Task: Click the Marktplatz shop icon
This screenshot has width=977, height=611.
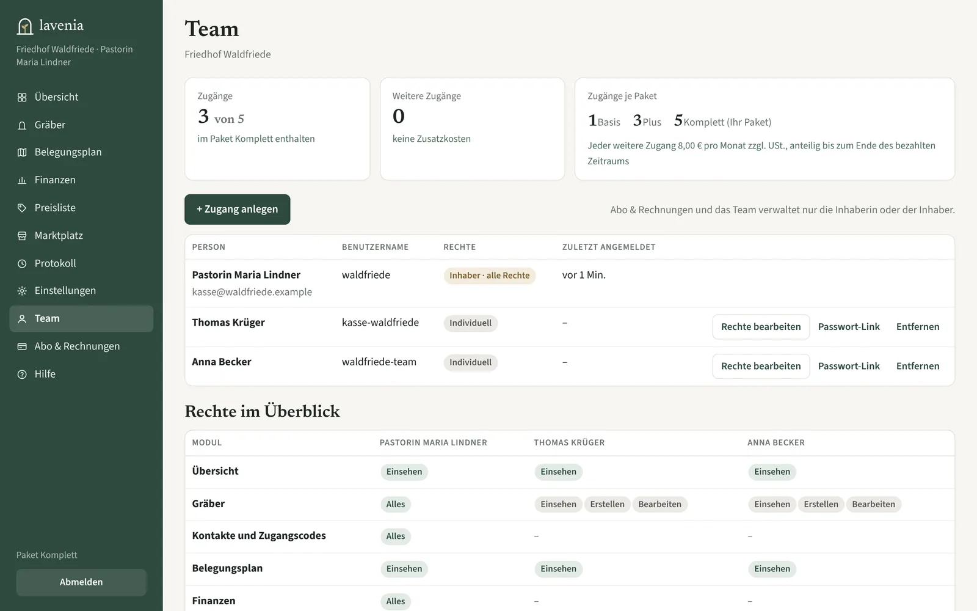Action: point(22,236)
